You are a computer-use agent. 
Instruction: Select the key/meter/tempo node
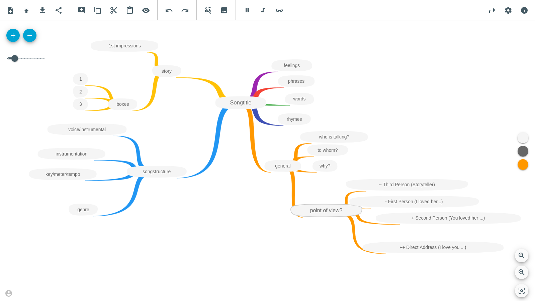coord(63,174)
